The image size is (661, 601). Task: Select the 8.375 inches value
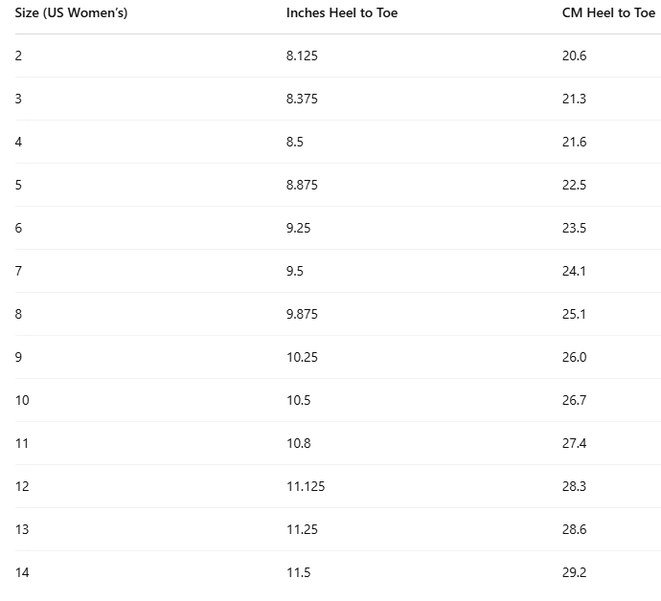302,99
